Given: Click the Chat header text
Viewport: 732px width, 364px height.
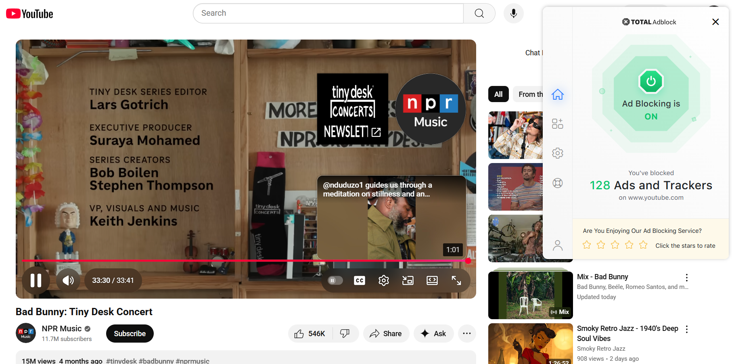Looking at the screenshot, I should pos(533,53).
